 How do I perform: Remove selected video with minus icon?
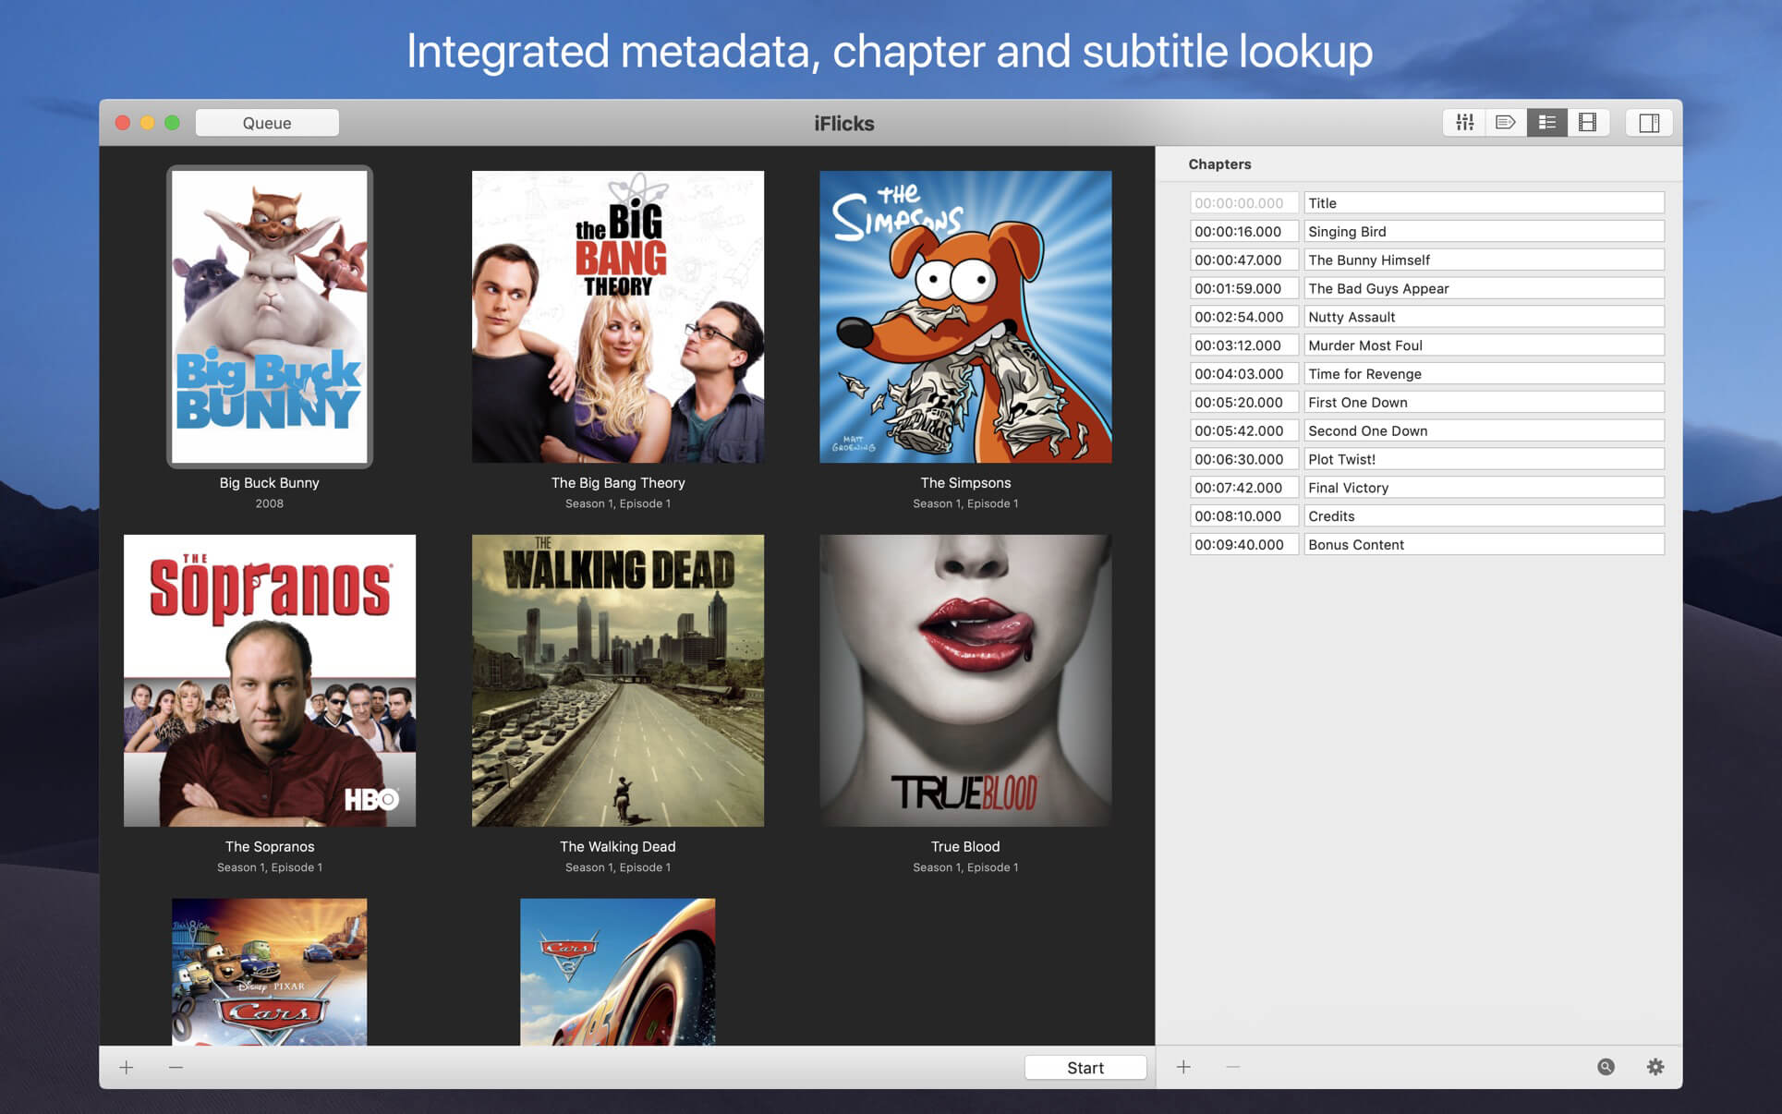pyautogui.click(x=176, y=1067)
